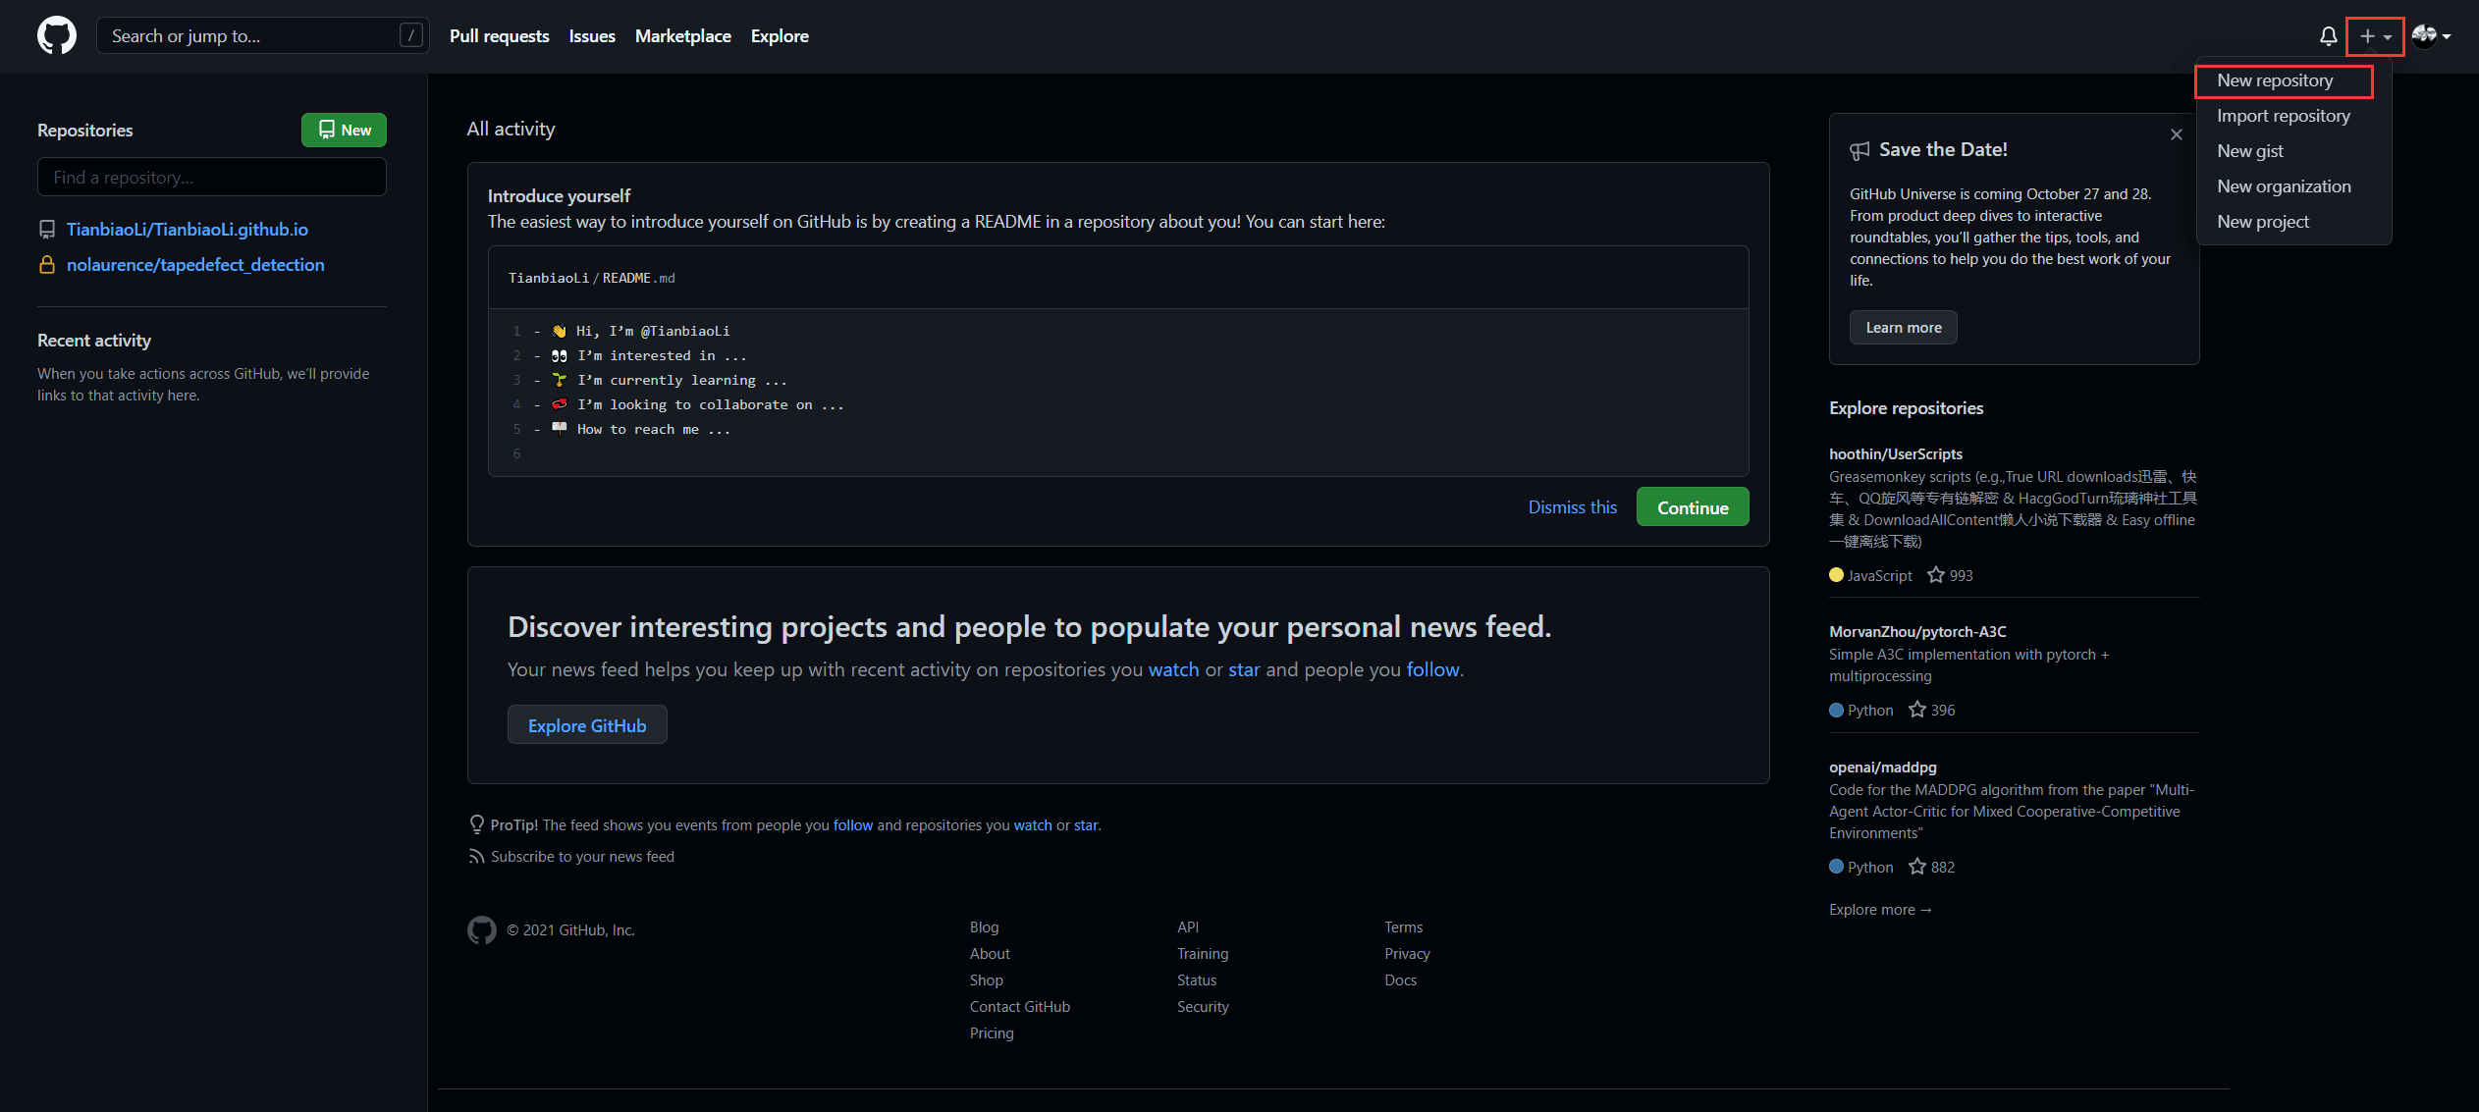Open TianbiaoLi/TianbiaoLi.github.io repository
Screen dimensions: 2479x1112
[x=187, y=230]
